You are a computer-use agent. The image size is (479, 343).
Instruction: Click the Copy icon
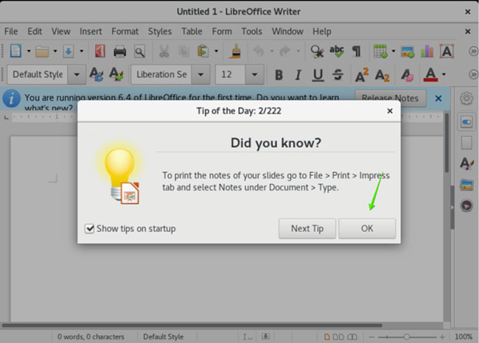[183, 52]
